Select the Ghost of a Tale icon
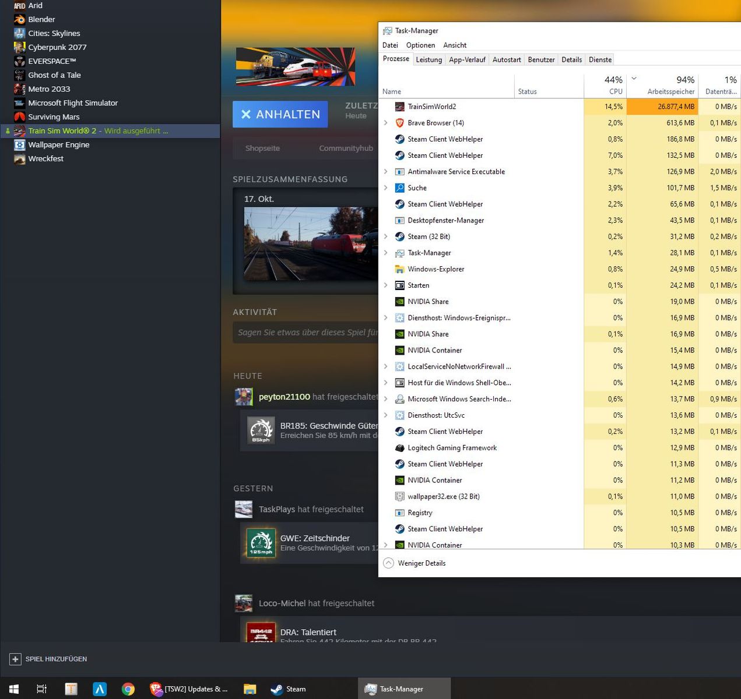 [20, 75]
